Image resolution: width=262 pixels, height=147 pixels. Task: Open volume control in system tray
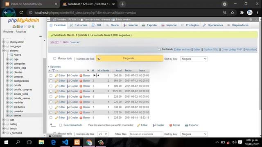[234, 142]
